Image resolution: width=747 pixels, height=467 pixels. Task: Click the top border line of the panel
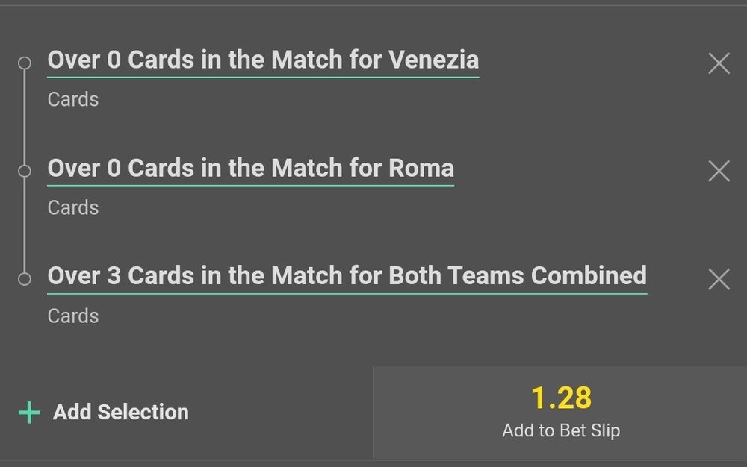[x=373, y=5]
